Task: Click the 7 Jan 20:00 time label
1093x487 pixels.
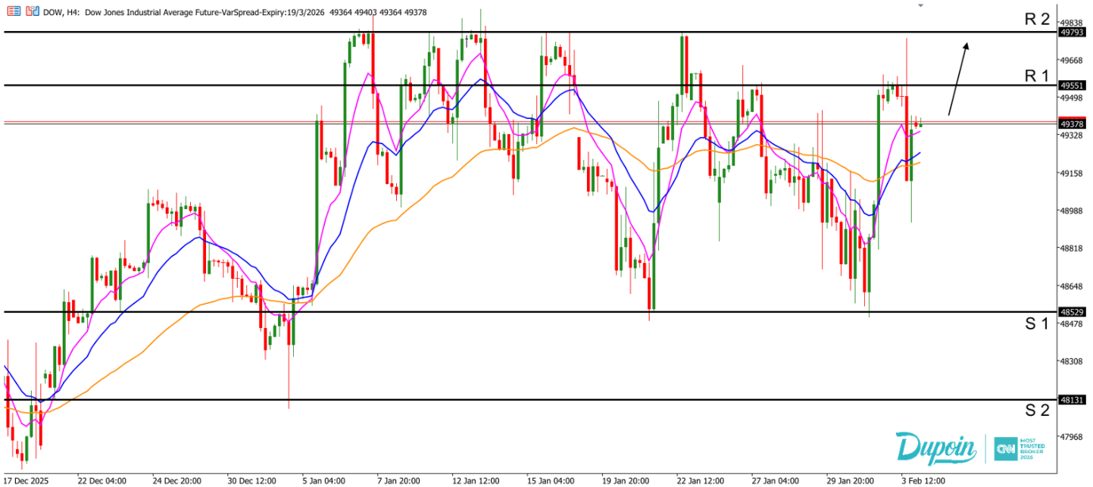Action: click(401, 480)
